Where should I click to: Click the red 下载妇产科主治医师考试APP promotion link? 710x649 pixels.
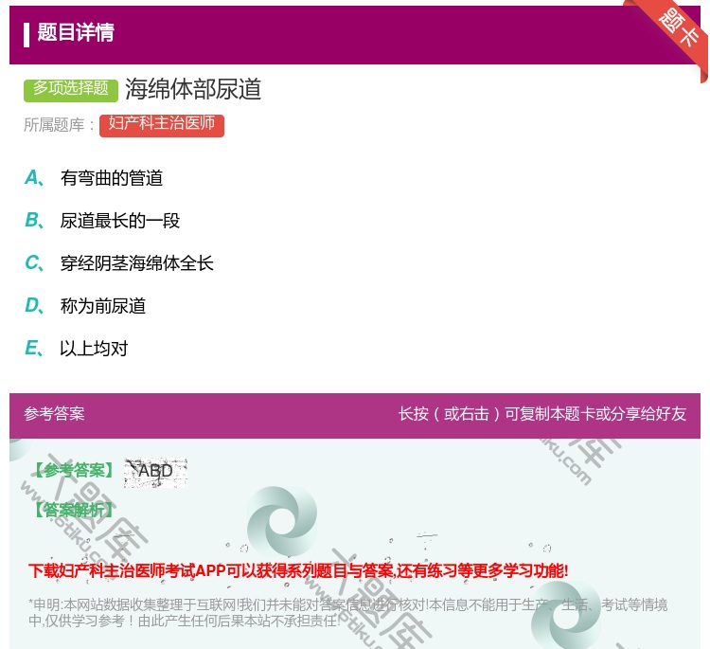(298, 570)
